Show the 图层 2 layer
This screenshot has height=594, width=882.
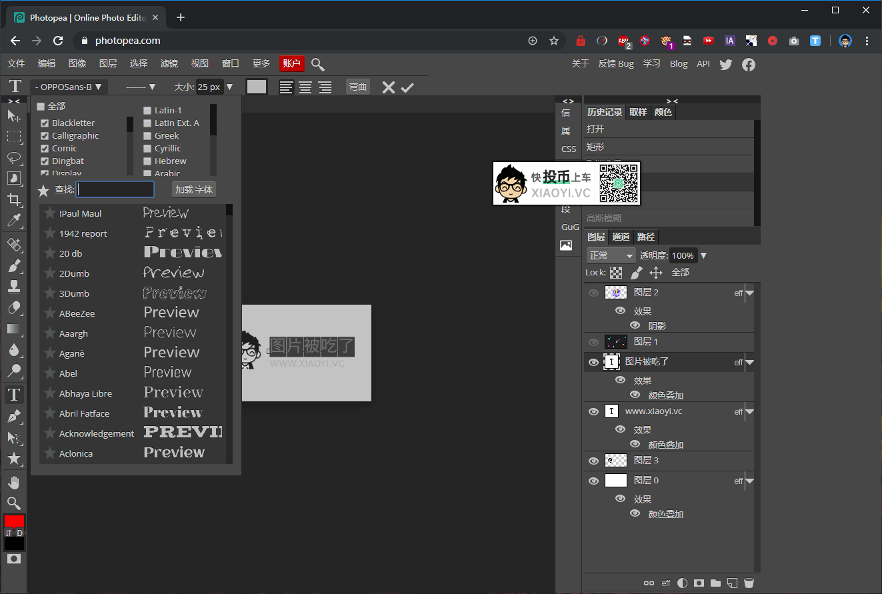pyautogui.click(x=593, y=293)
